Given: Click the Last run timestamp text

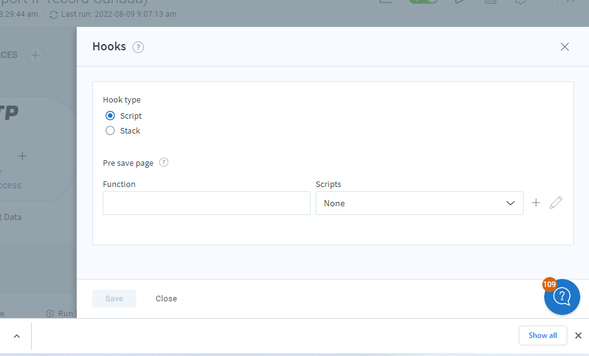Looking at the screenshot, I should 119,14.
